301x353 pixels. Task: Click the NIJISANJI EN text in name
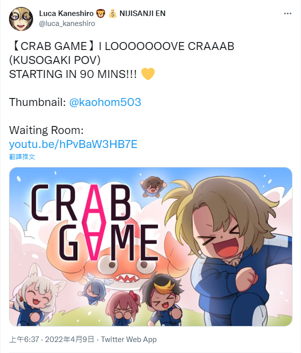coord(143,13)
